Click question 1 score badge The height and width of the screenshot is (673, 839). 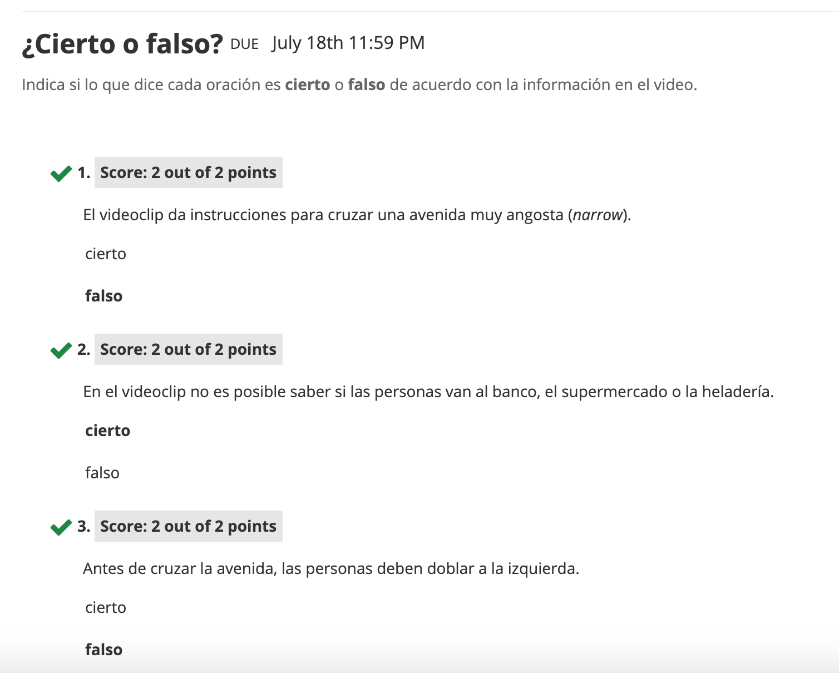(x=188, y=173)
